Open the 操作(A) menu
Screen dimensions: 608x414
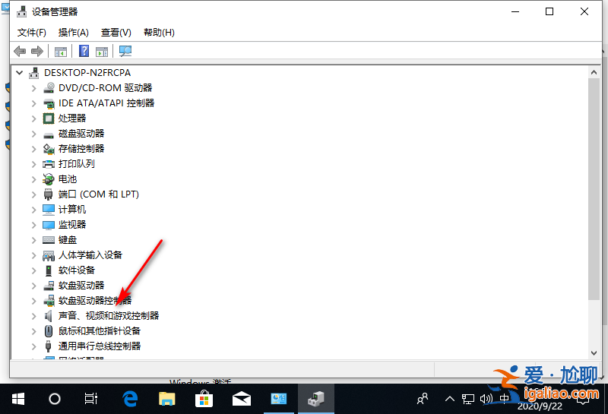point(73,33)
